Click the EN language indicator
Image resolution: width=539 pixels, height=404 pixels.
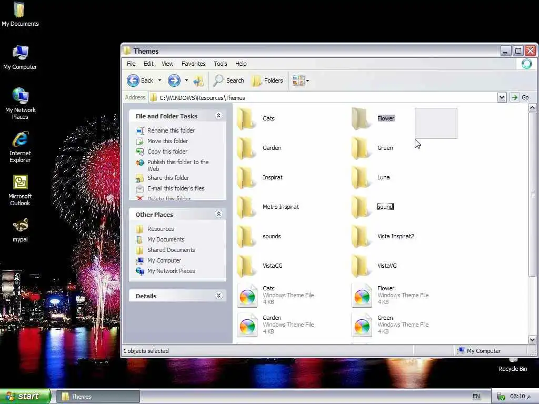coord(476,397)
